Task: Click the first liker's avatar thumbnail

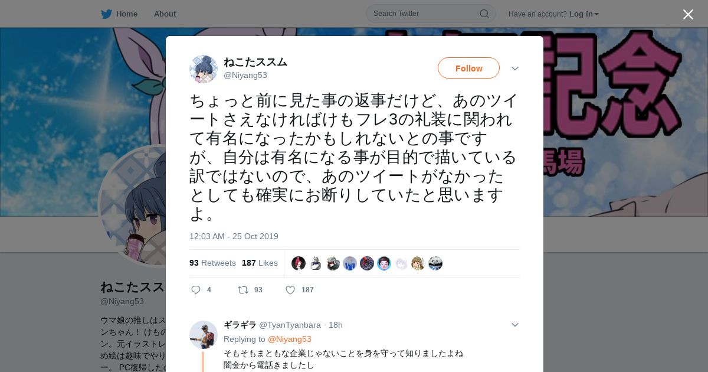Action: click(x=299, y=263)
